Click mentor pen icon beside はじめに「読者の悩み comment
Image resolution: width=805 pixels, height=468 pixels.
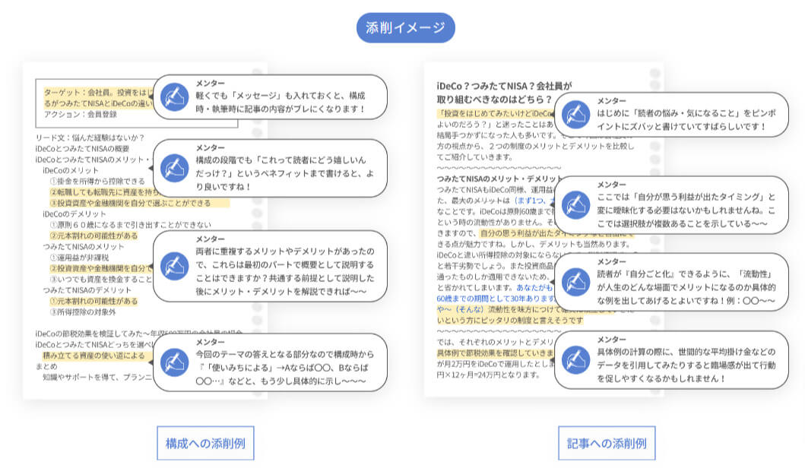[576, 115]
